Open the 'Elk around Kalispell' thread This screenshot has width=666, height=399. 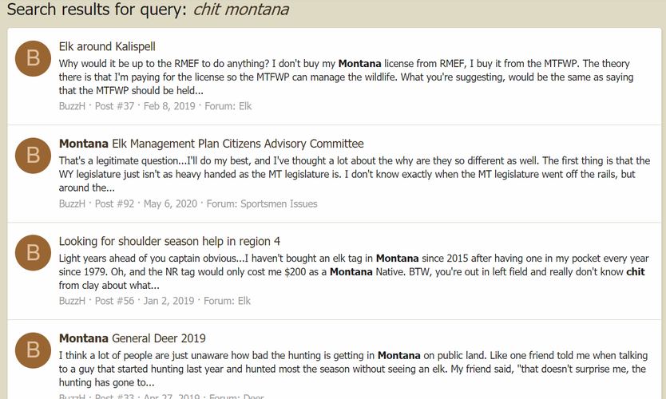tap(107, 46)
